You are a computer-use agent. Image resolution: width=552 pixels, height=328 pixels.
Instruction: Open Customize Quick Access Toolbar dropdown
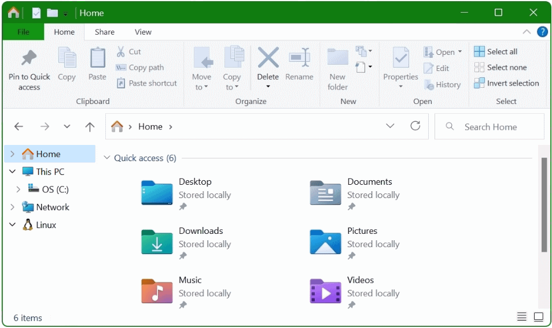65,14
